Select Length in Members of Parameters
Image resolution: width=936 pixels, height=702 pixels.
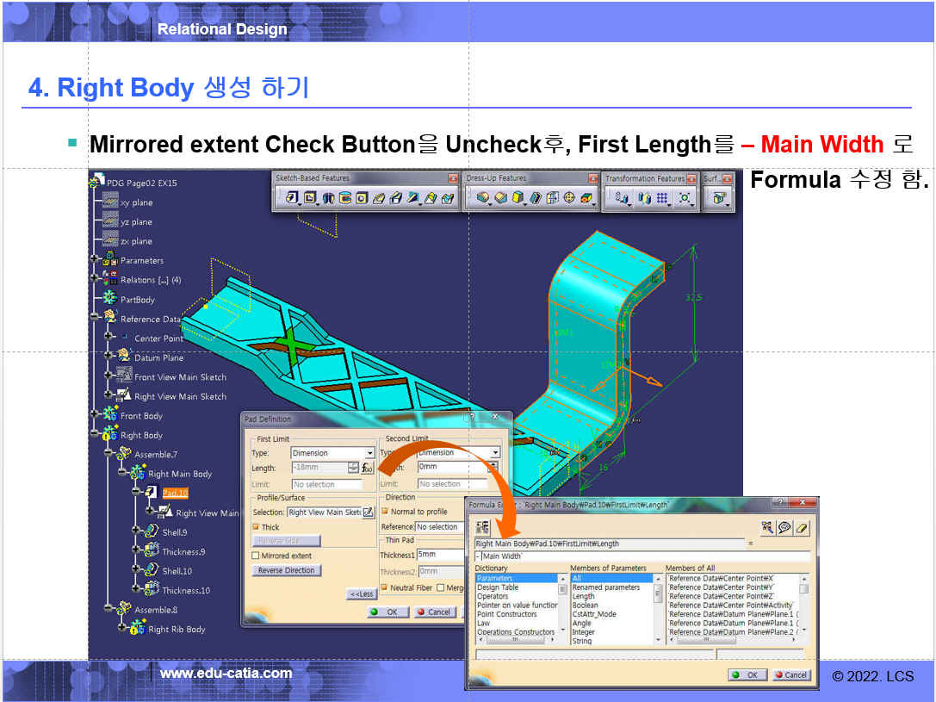point(583,596)
